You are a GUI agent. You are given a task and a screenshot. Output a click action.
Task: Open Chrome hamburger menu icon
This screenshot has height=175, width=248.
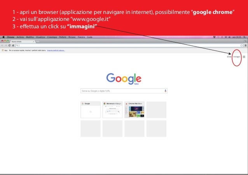tap(246, 45)
